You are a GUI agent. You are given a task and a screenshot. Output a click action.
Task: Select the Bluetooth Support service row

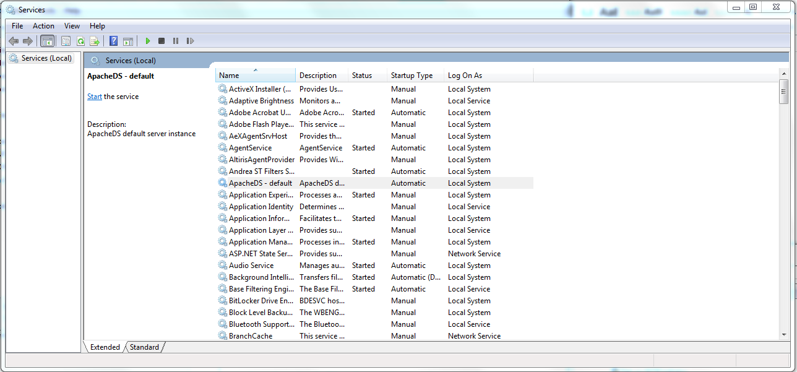[x=374, y=324]
